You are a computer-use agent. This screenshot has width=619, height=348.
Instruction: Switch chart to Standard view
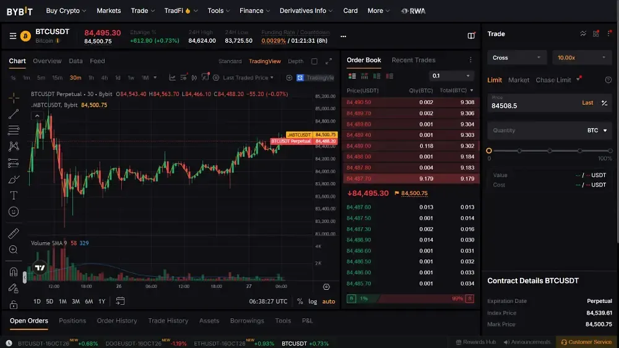click(x=230, y=61)
